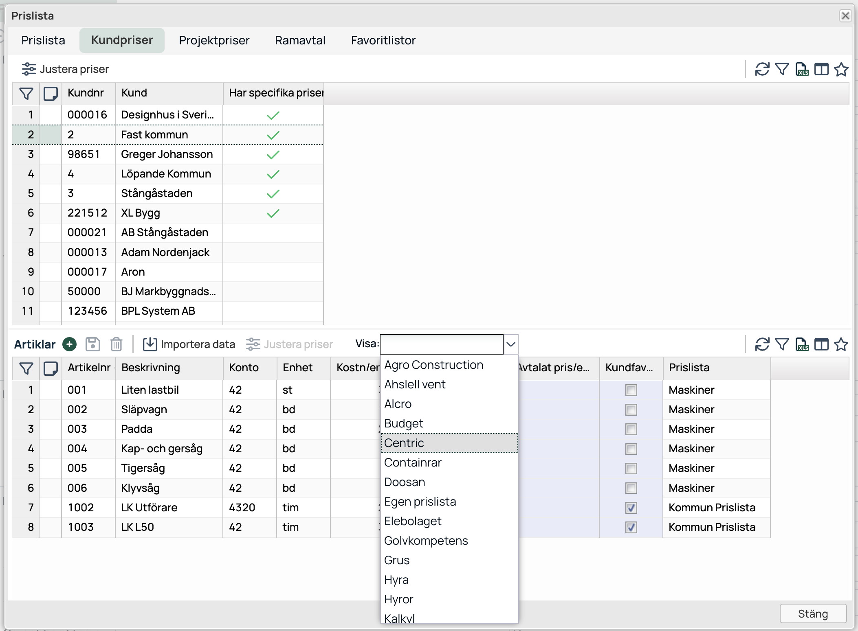This screenshot has height=631, width=858.
Task: Collapse the Visa dropdown arrow
Action: pyautogui.click(x=511, y=344)
